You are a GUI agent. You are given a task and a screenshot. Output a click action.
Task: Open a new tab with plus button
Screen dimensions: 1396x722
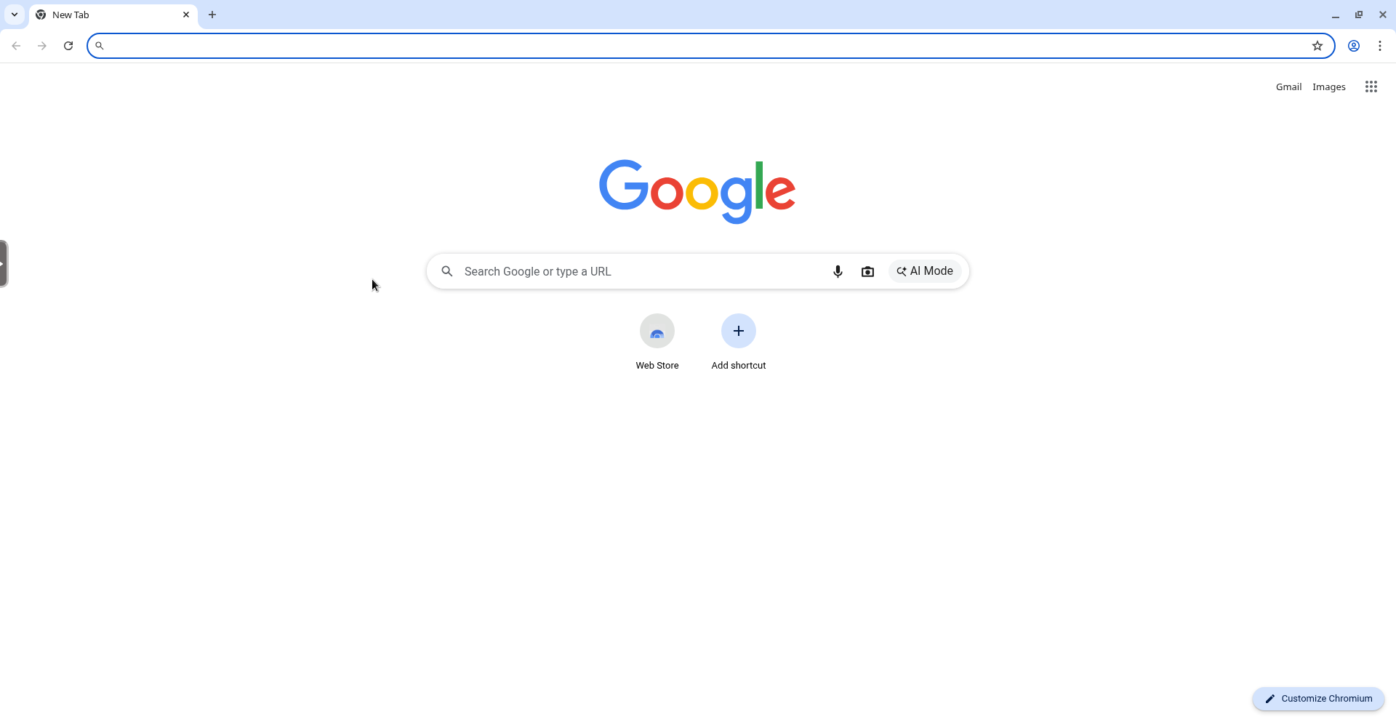pos(212,15)
